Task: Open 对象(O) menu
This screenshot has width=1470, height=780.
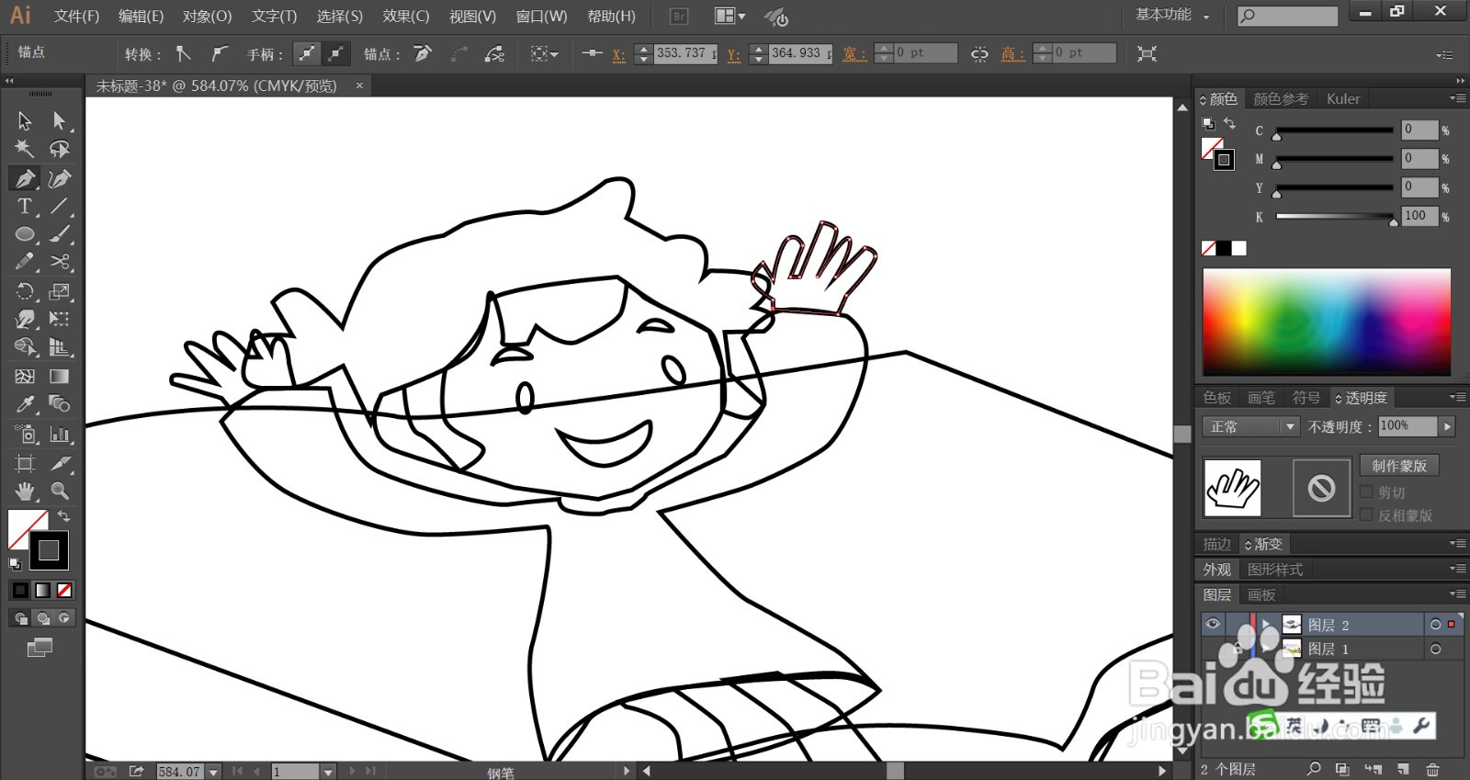Action: click(207, 16)
